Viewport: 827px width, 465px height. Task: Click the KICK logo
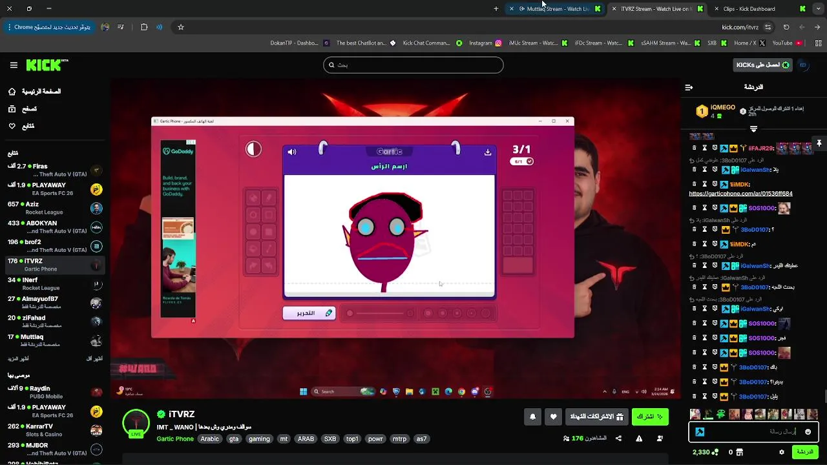[x=47, y=65]
